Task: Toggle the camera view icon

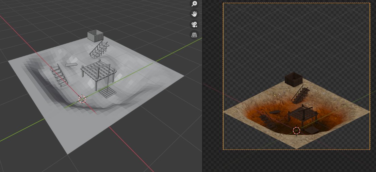Action: tap(194, 25)
